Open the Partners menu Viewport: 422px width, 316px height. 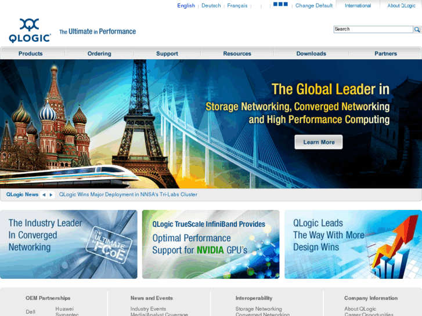coord(385,53)
